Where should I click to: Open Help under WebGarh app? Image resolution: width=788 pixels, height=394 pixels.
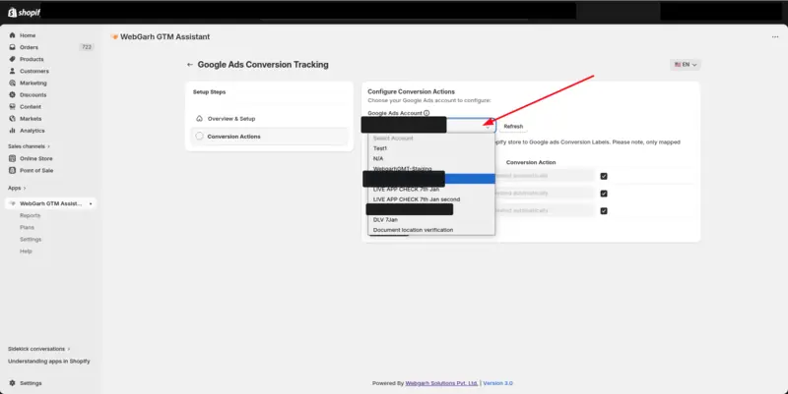tap(26, 252)
